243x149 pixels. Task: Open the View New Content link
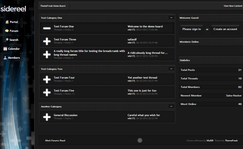point(233,6)
